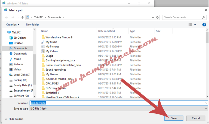Image resolution: width=209 pixels, height=124 pixels.
Task: Click the Back navigation arrow
Action: 7,17
